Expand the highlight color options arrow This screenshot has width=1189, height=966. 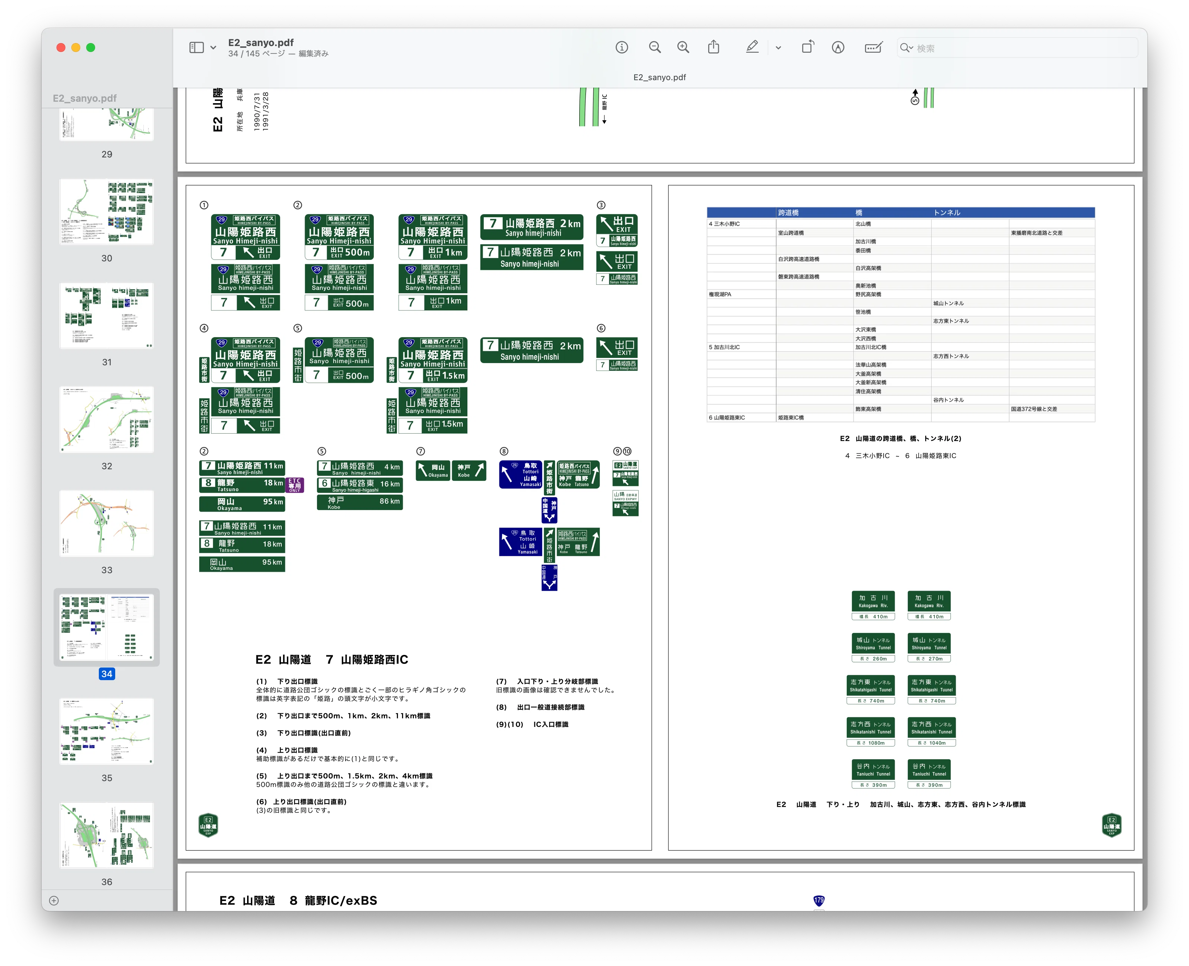tap(778, 48)
